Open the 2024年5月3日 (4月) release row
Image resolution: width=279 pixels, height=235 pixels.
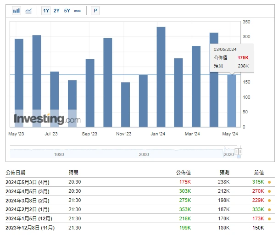(x=28, y=182)
